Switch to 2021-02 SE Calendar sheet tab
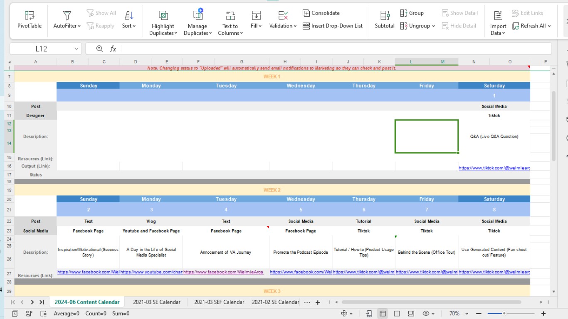The image size is (568, 319). coord(275,302)
